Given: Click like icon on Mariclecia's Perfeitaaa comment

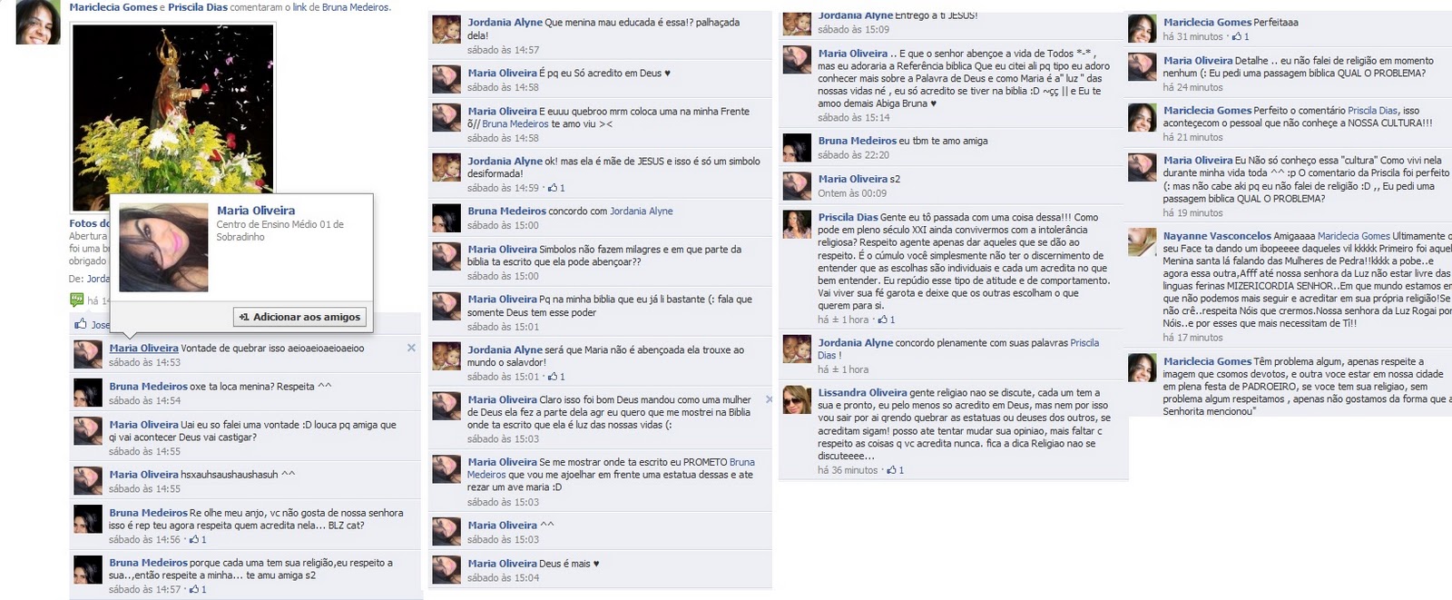Looking at the screenshot, I should pyautogui.click(x=1240, y=36).
